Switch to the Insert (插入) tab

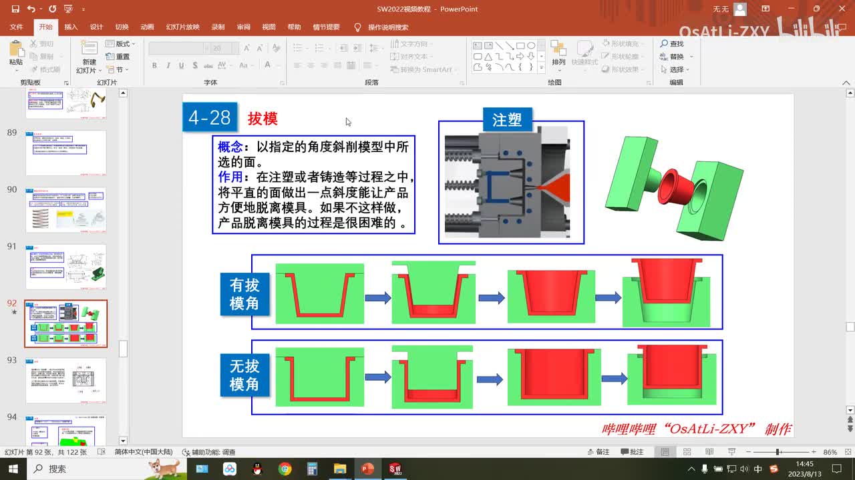point(71,27)
